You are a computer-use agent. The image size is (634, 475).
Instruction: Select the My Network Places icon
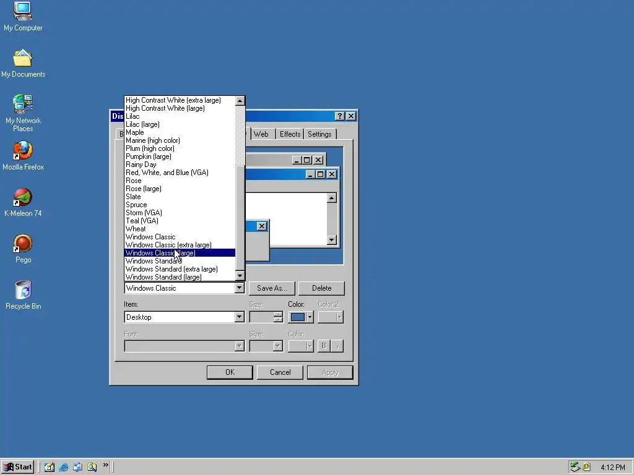click(x=23, y=113)
